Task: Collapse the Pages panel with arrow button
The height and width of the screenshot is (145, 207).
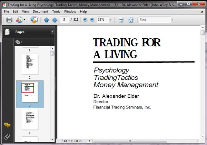Action: point(52,32)
